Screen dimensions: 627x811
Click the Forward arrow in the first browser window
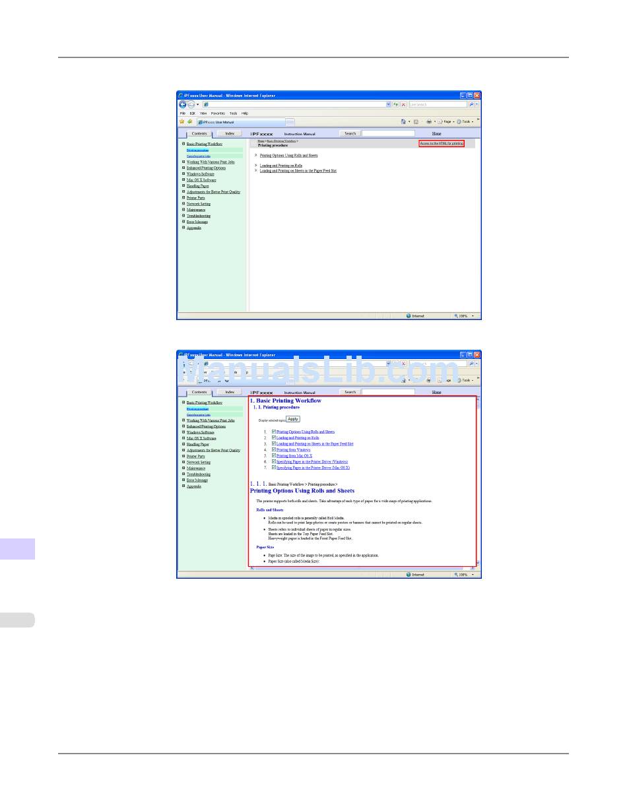[x=191, y=104]
